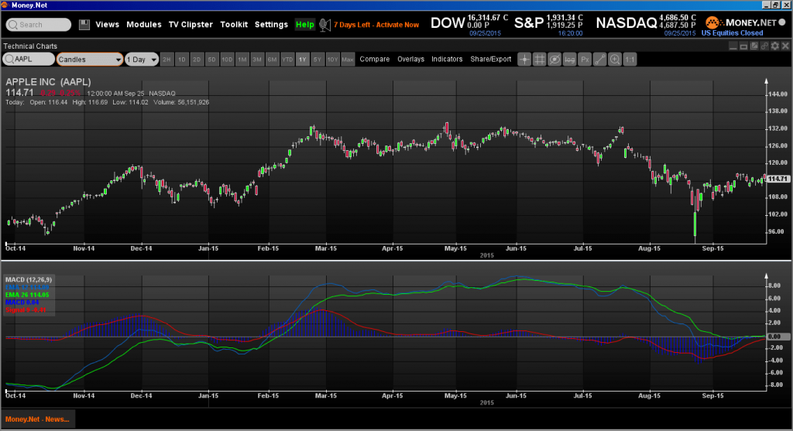The height and width of the screenshot is (431, 793).
Task: Open the Indicators menu
Action: 447,59
